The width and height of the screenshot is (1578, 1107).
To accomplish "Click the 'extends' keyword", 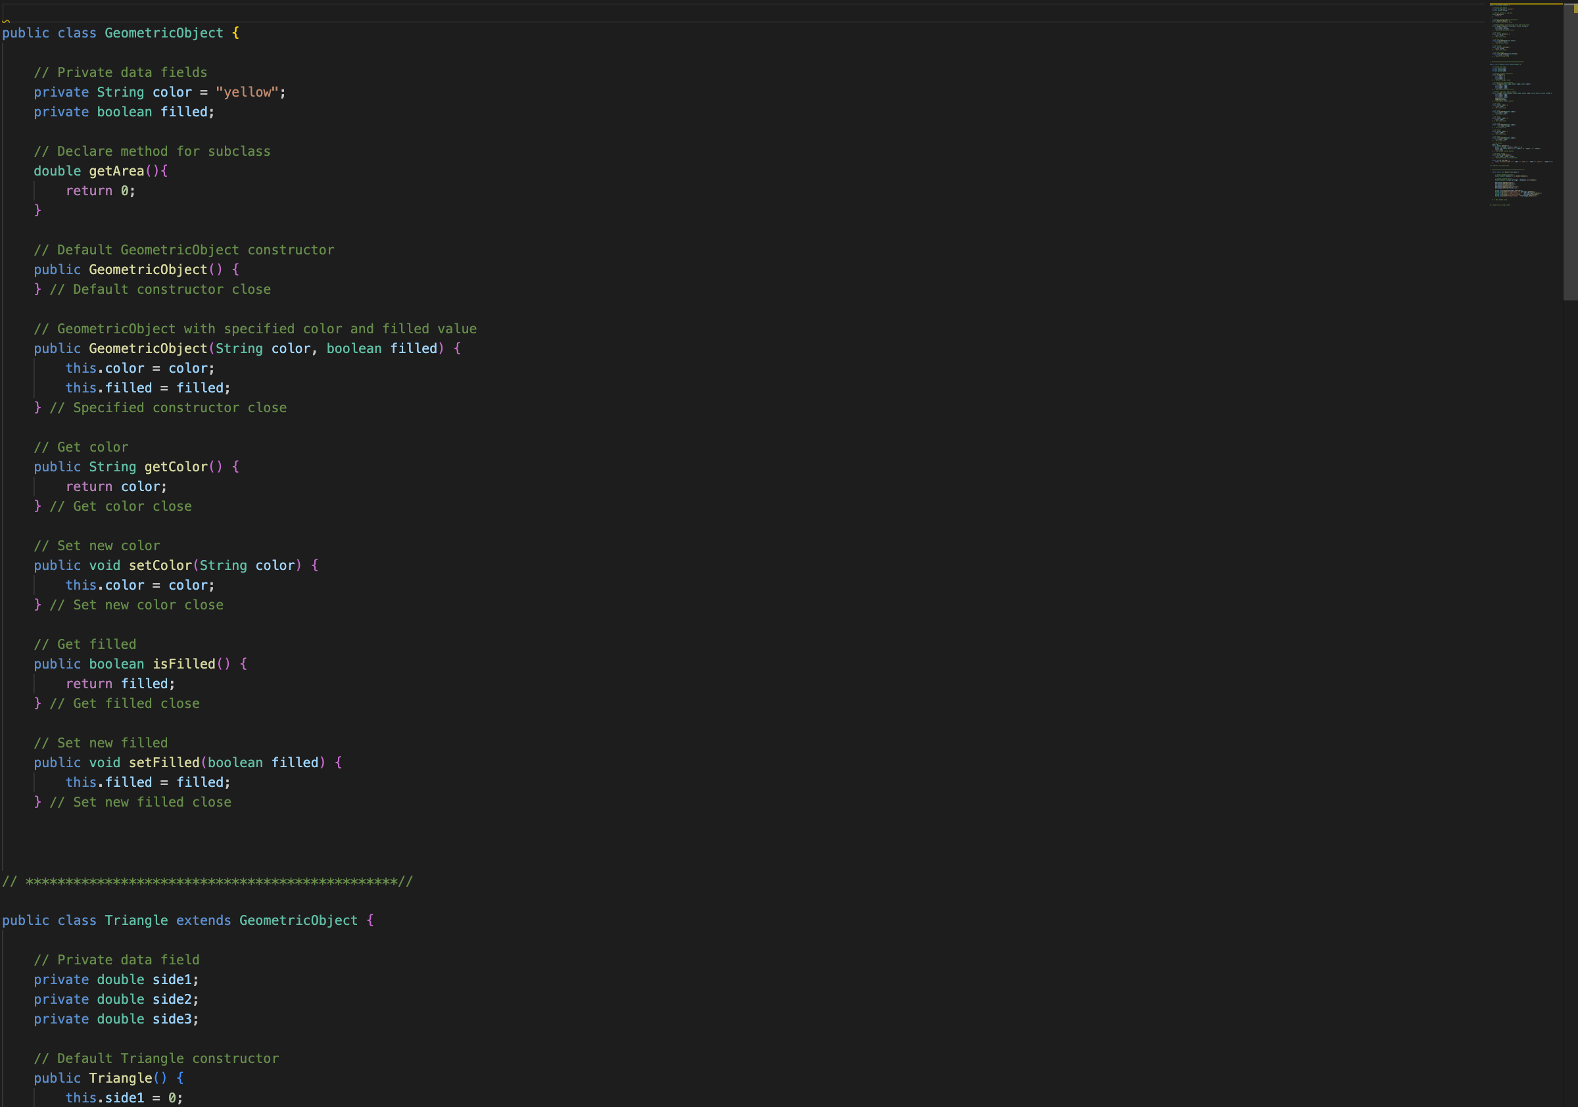I will (203, 920).
